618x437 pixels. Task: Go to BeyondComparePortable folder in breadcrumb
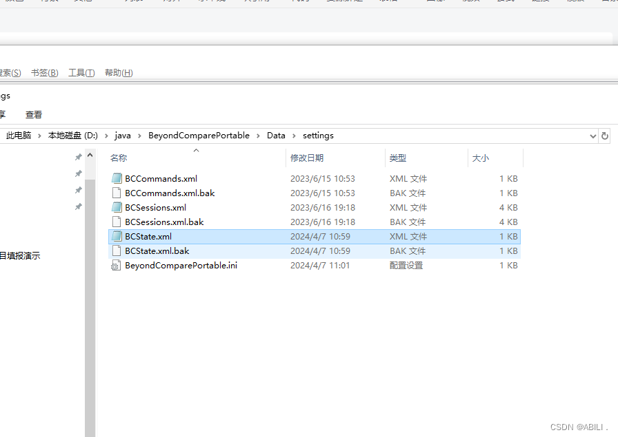click(199, 136)
